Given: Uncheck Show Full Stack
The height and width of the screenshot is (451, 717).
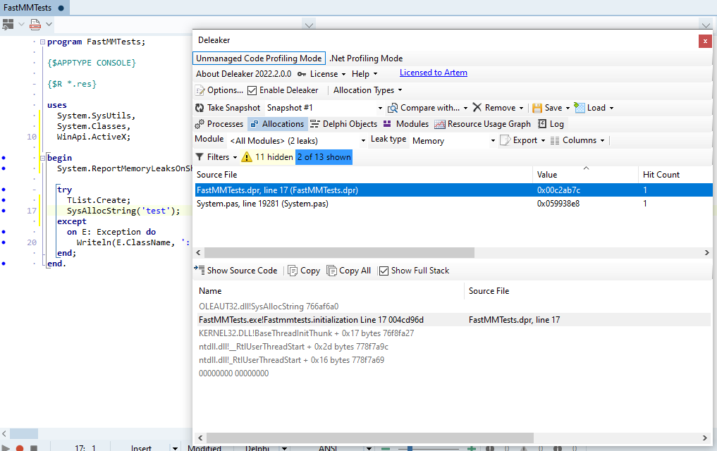Looking at the screenshot, I should 384,270.
